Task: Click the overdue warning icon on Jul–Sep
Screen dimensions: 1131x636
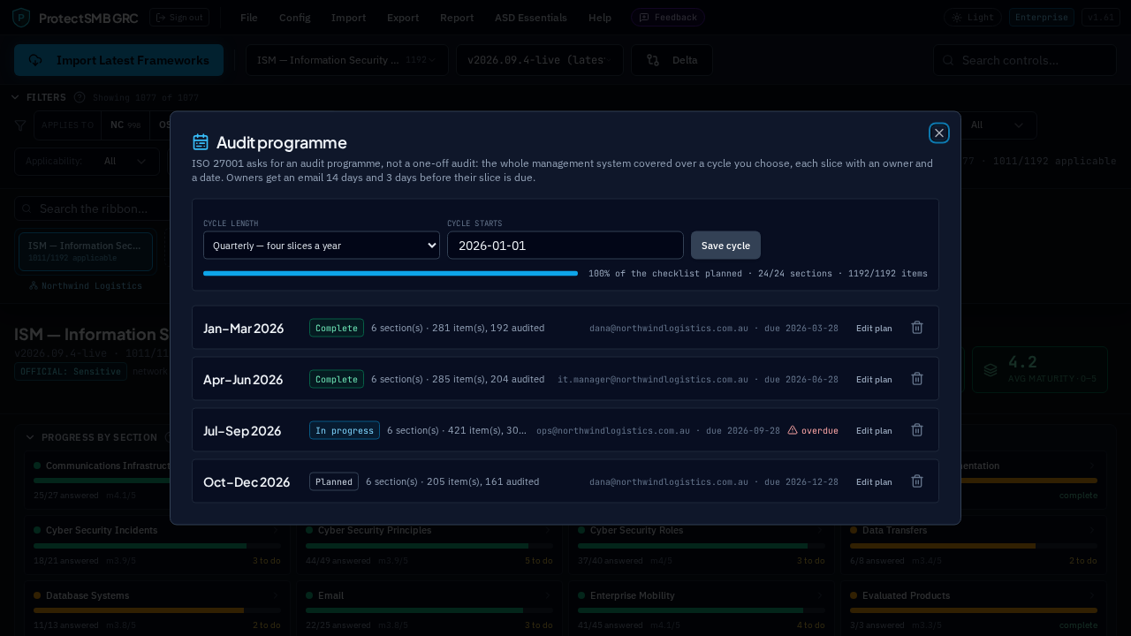Action: [793, 430]
